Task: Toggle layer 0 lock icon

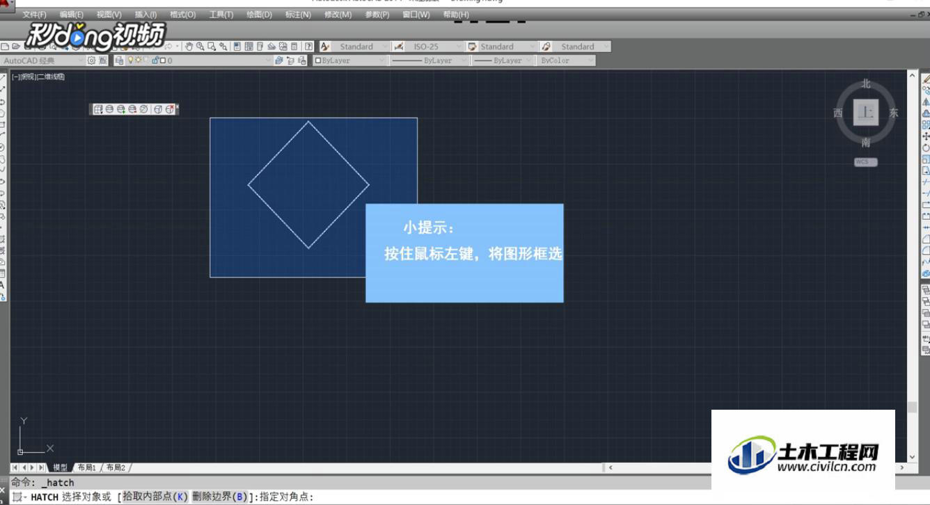Action: tap(155, 61)
